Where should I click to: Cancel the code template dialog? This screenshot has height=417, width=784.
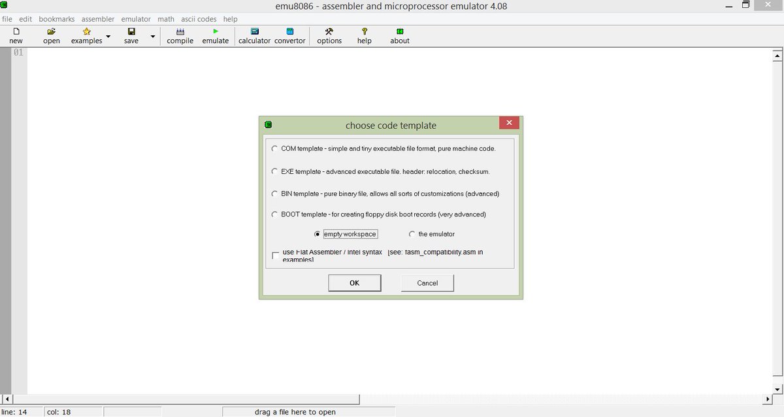coord(427,283)
